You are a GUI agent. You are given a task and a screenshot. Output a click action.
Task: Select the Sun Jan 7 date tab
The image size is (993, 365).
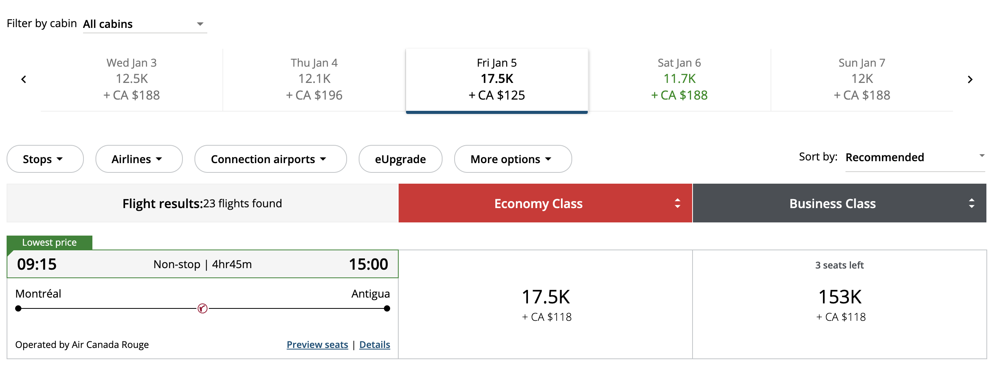(862, 79)
